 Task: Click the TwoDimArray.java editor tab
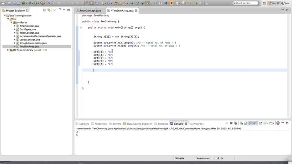[122, 10]
